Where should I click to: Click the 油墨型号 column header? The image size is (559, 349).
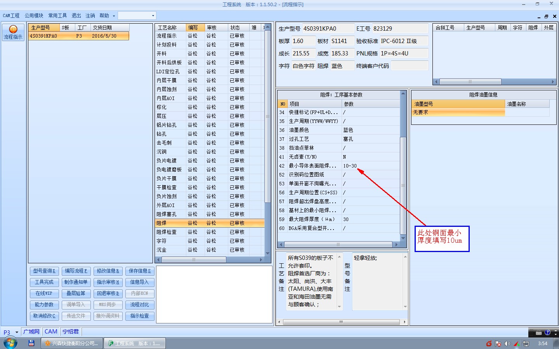click(x=458, y=104)
